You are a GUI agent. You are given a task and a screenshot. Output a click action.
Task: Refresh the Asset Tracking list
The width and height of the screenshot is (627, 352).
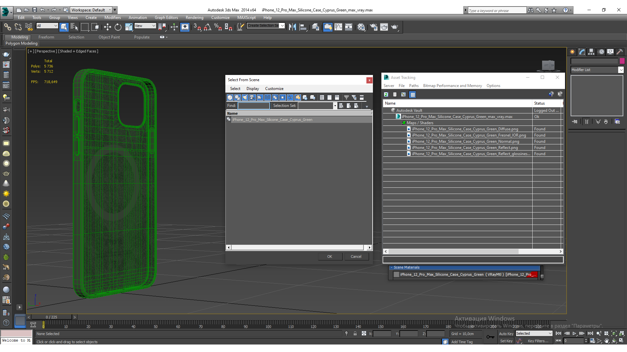pyautogui.click(x=386, y=95)
